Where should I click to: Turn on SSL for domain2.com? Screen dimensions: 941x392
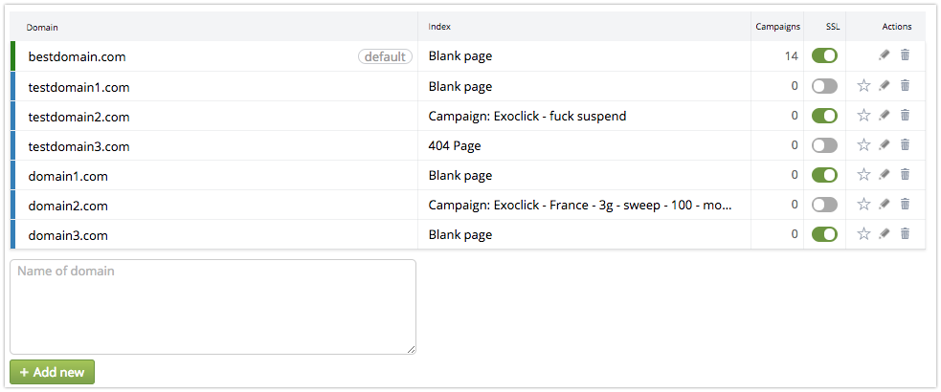coord(824,205)
